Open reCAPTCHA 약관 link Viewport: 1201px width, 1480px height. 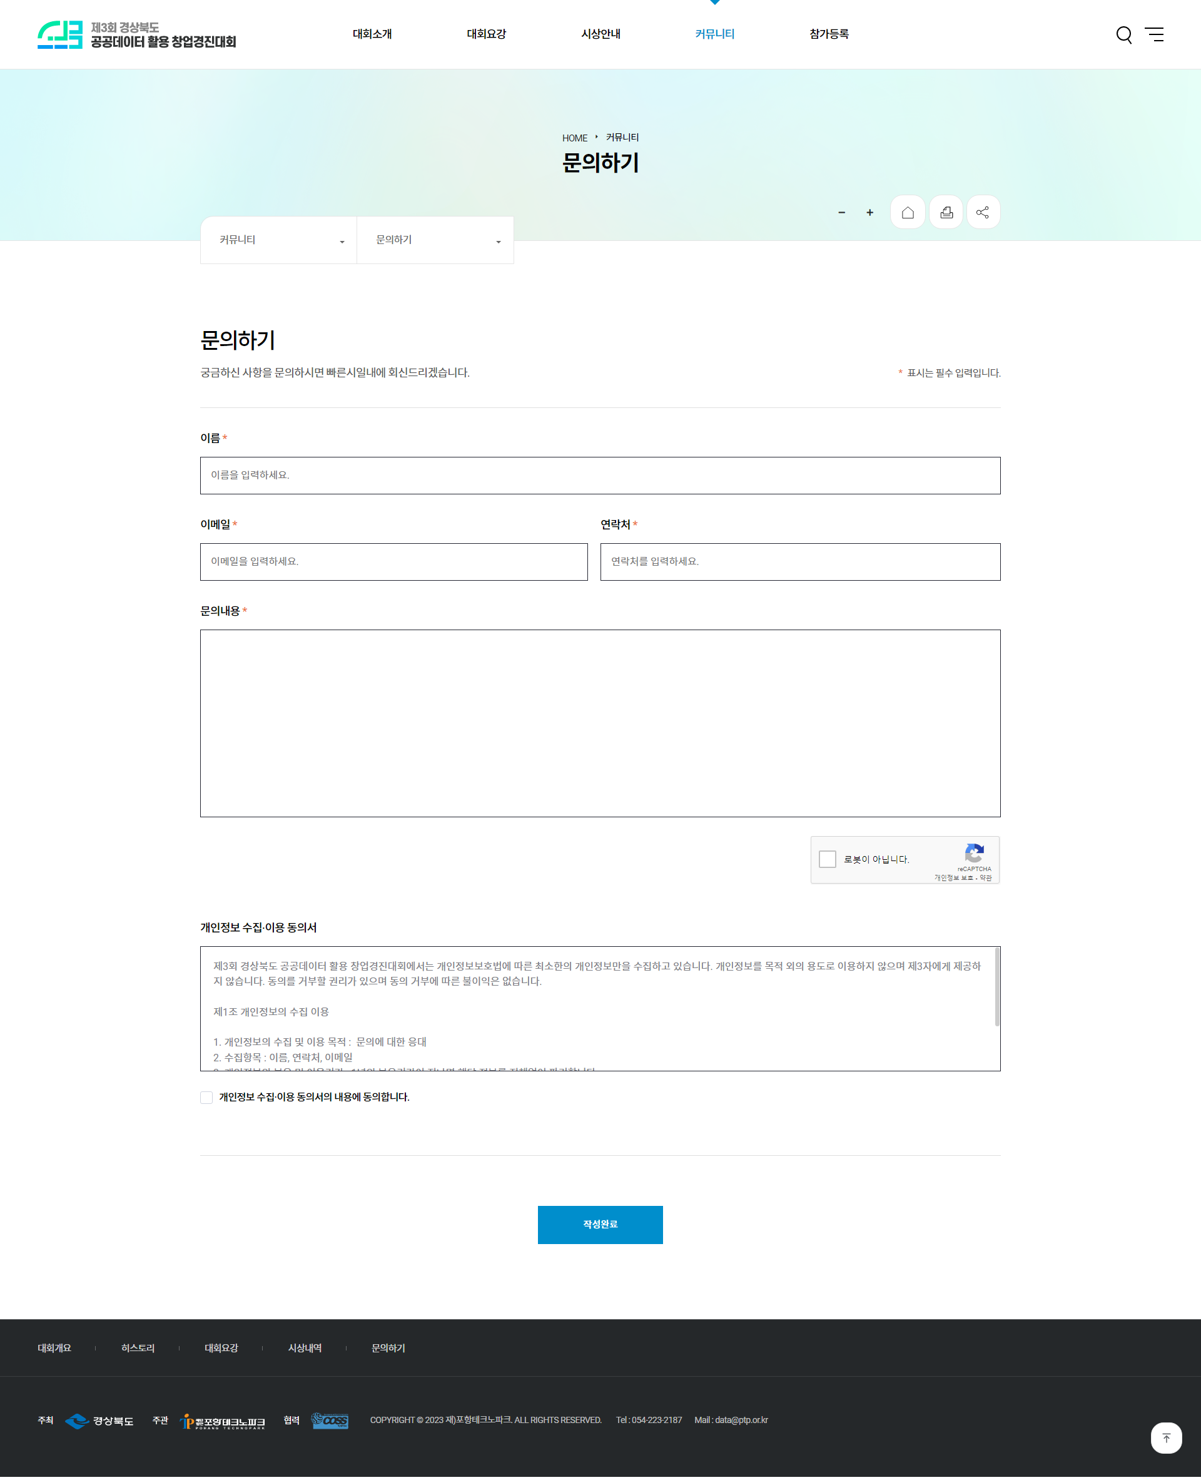click(985, 878)
